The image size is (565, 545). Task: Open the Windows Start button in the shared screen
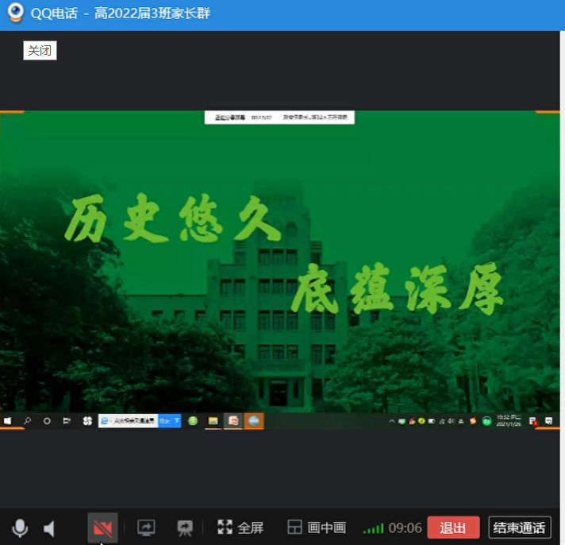(7, 421)
